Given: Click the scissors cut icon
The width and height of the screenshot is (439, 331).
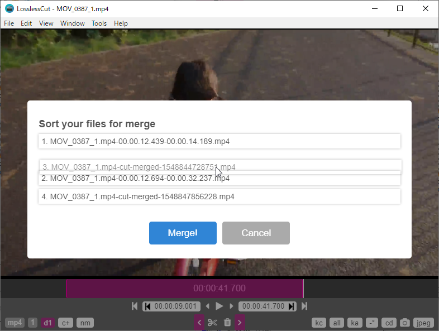Looking at the screenshot, I should point(212,323).
